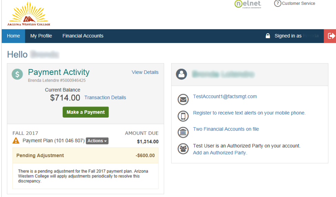Open the Transaction Details link
The image size is (336, 197).
tap(105, 97)
